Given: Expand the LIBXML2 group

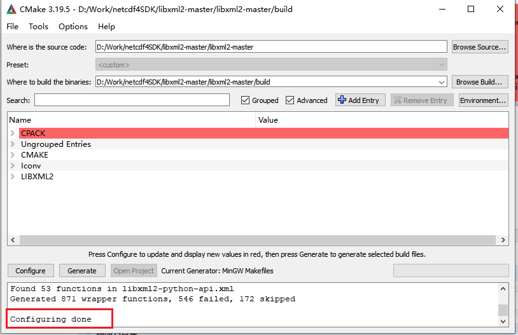Looking at the screenshot, I should coord(13,177).
